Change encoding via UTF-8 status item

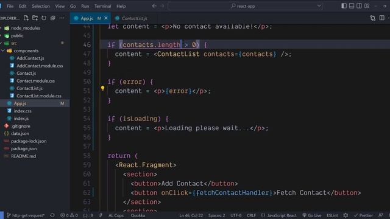pyautogui.click(x=236, y=215)
